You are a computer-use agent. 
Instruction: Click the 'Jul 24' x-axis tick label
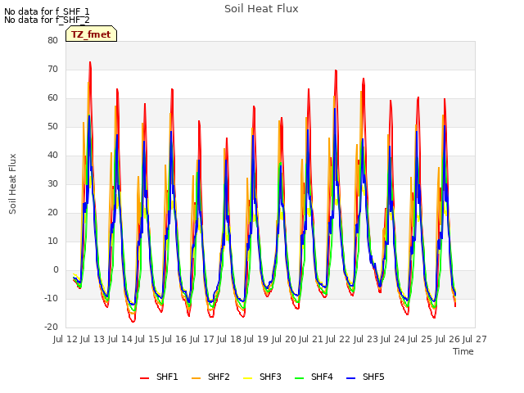(x=393, y=339)
